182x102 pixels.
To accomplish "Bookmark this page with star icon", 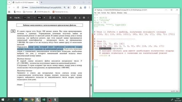I will (x=69, y=8).
